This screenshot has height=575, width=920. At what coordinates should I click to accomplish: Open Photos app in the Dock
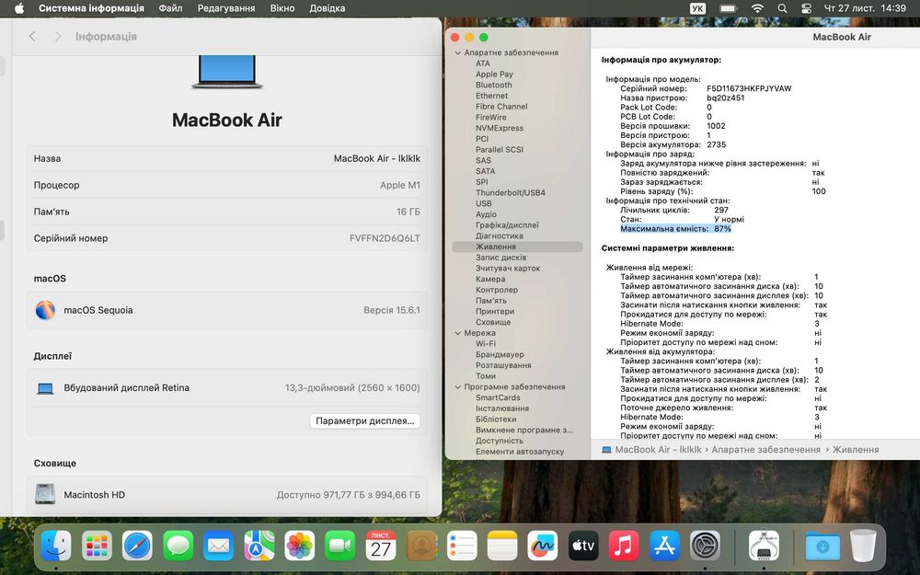pos(299,546)
